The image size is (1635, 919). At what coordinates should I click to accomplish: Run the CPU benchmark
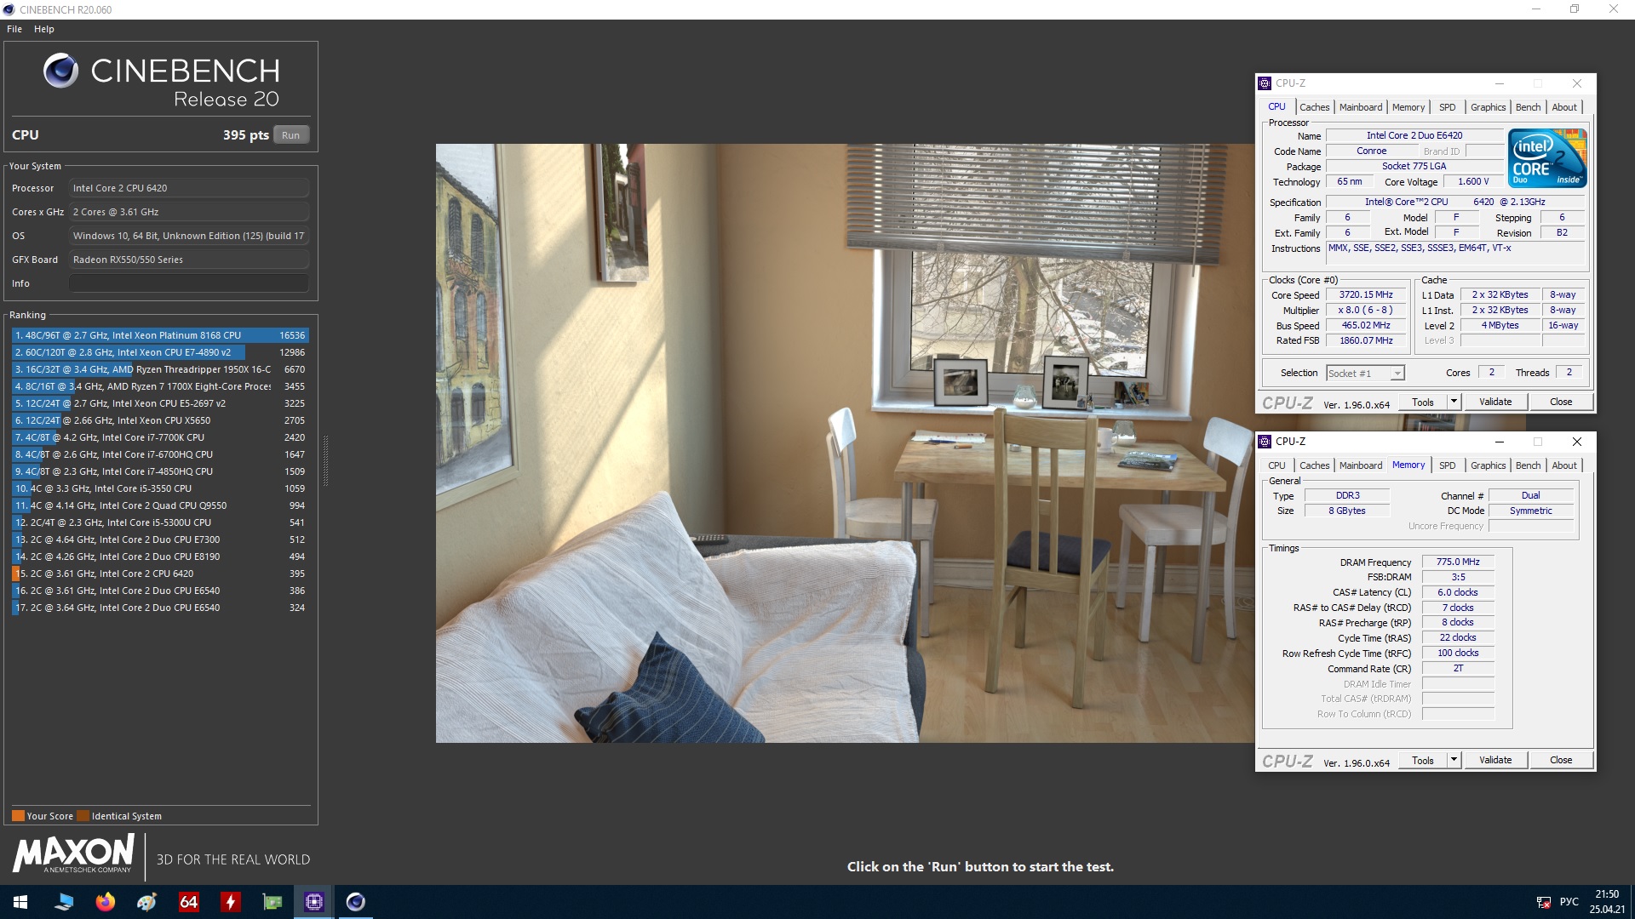point(291,135)
